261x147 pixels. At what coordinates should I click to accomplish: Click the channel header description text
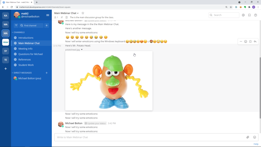[92, 17]
